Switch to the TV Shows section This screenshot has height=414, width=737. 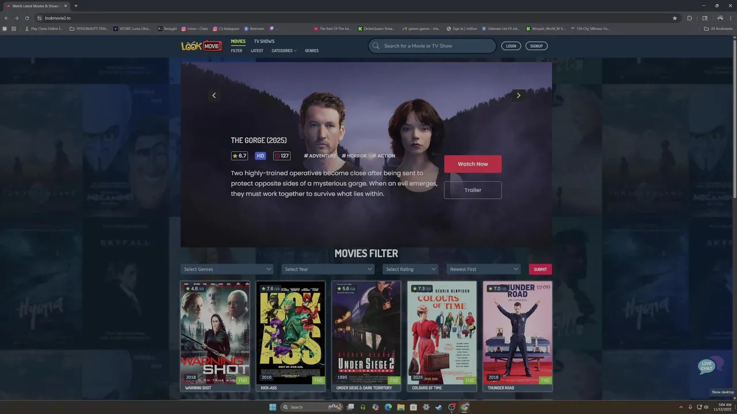pyautogui.click(x=264, y=41)
